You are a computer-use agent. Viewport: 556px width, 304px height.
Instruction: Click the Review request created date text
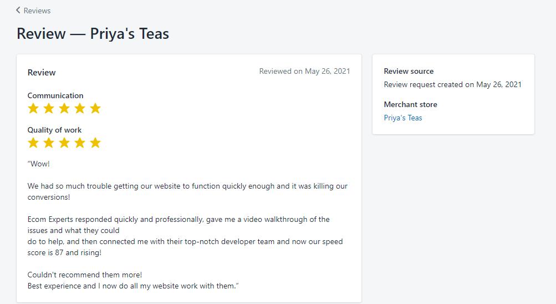coord(452,84)
